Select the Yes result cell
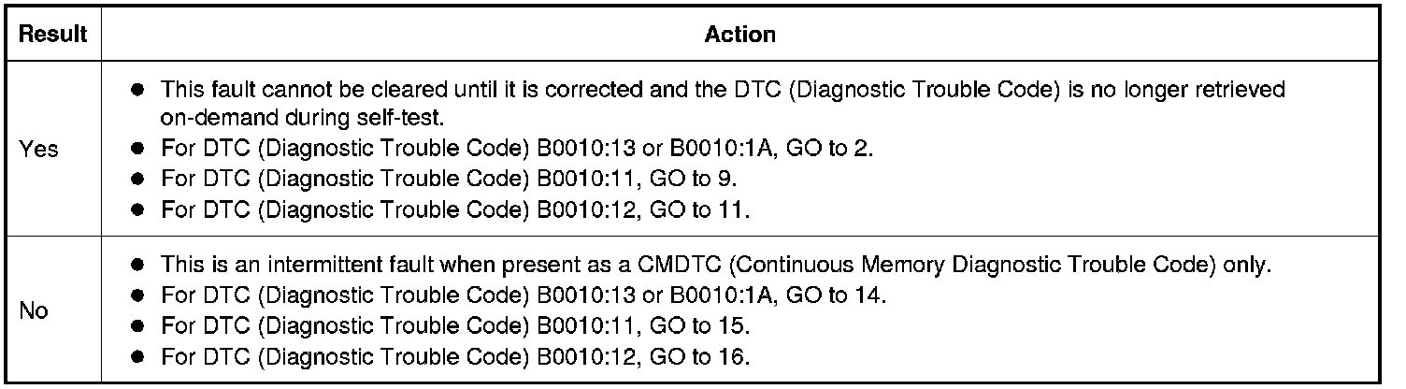 (x=38, y=149)
